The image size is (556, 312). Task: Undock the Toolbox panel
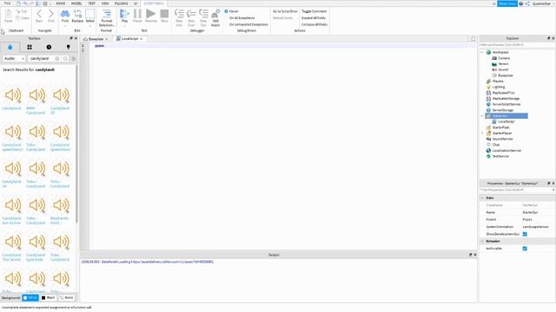click(x=71, y=38)
